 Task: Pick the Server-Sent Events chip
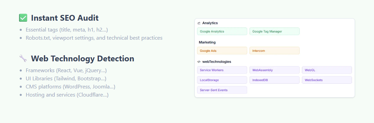(222, 90)
